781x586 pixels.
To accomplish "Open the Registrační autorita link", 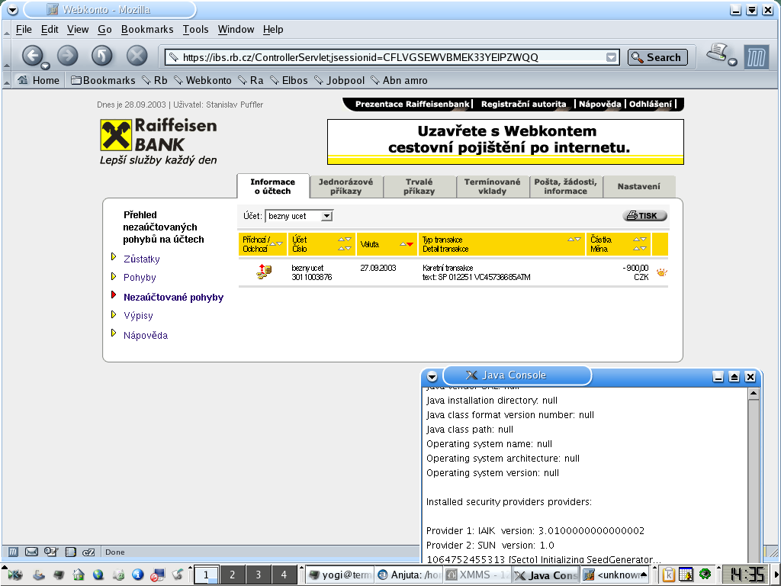I will coord(523,104).
